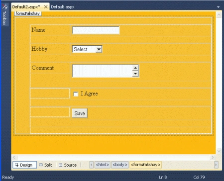The image size is (224, 181).
Task: Select the <html> tag in breadcrumb
Action: tap(103, 165)
